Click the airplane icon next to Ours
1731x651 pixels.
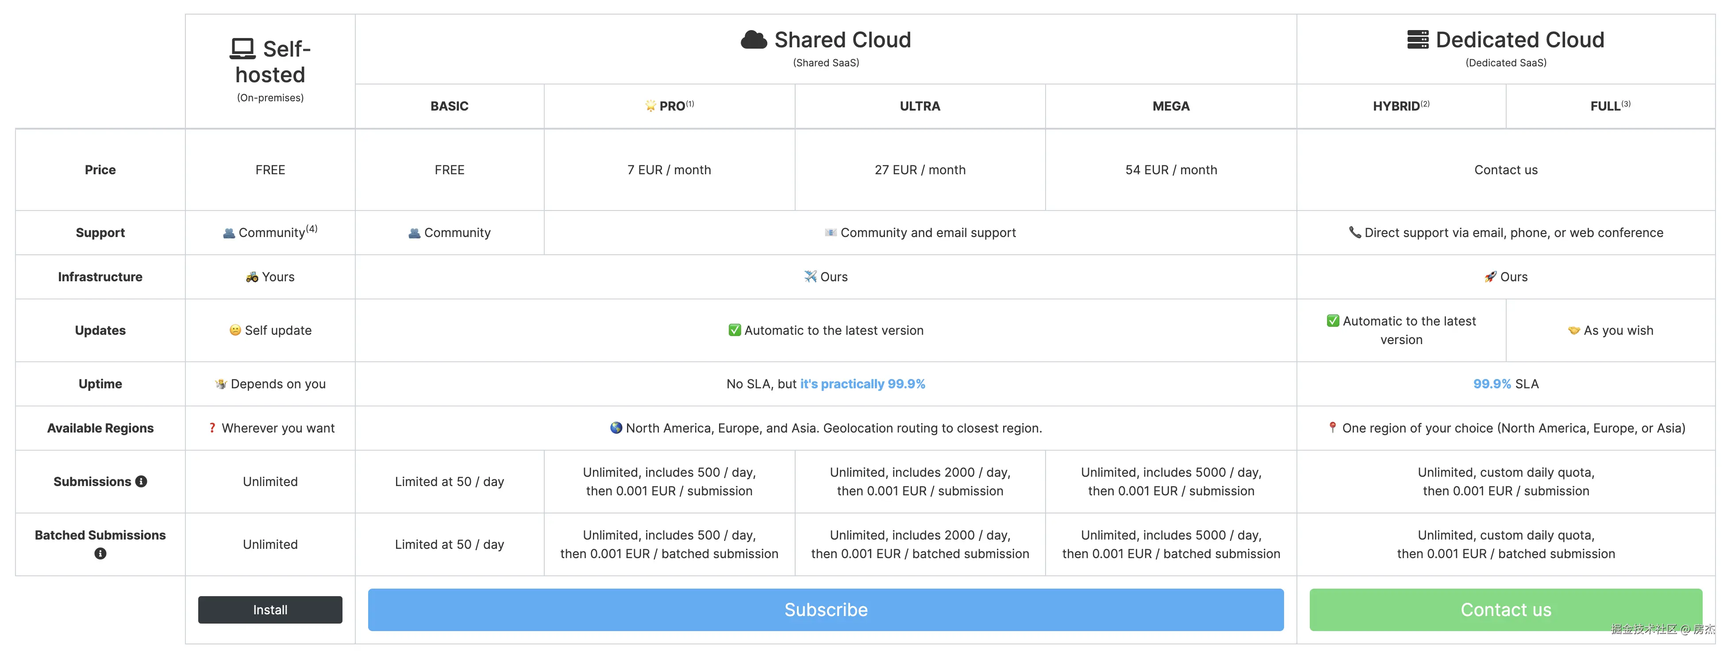pyautogui.click(x=810, y=276)
